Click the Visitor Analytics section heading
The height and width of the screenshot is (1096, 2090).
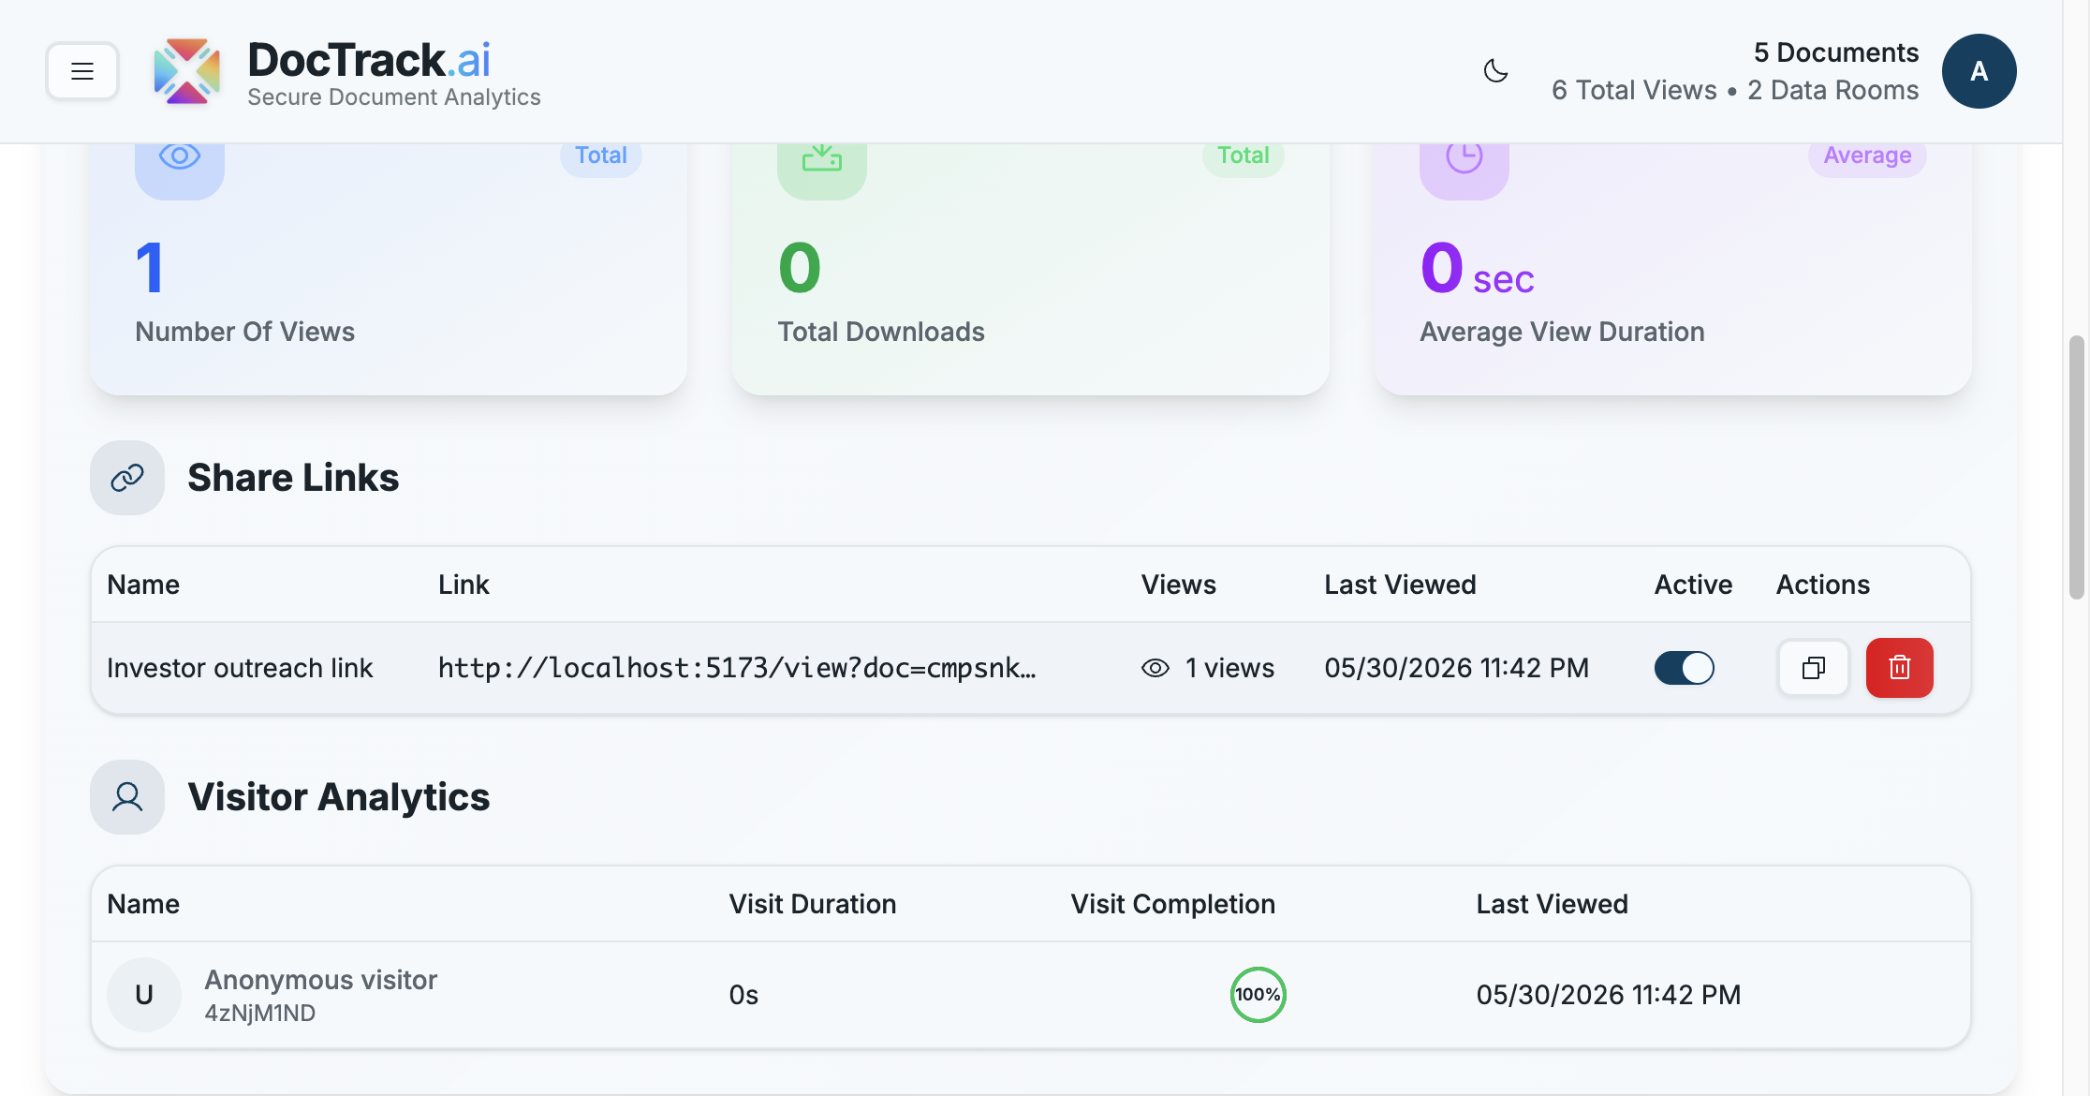click(339, 797)
